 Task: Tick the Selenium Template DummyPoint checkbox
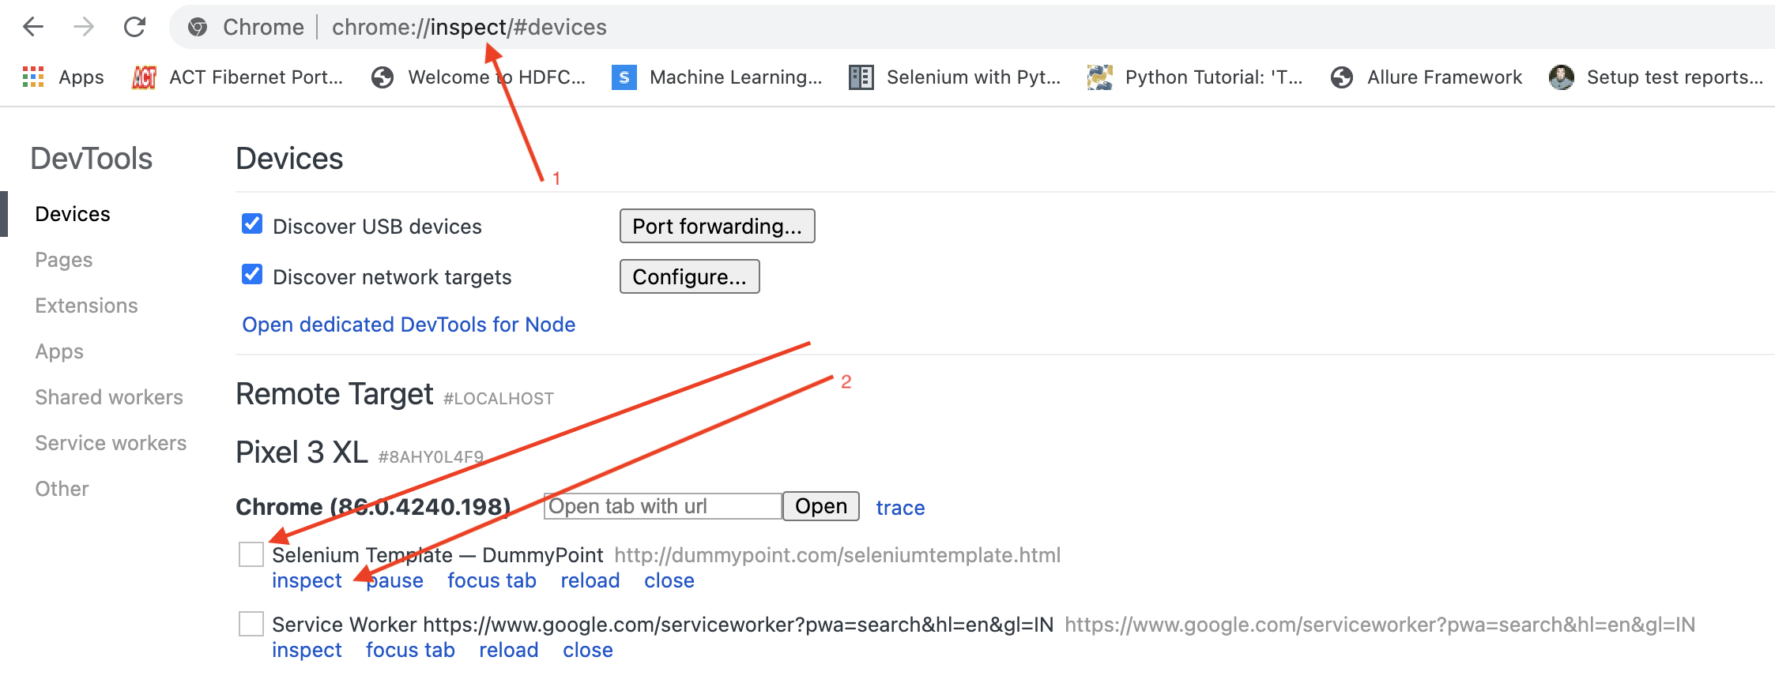(x=251, y=554)
